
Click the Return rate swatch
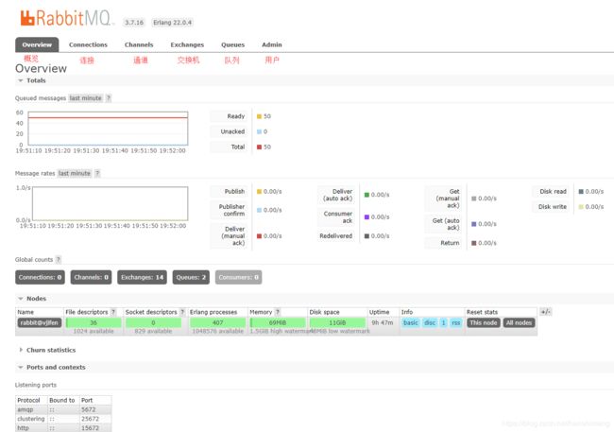[474, 243]
